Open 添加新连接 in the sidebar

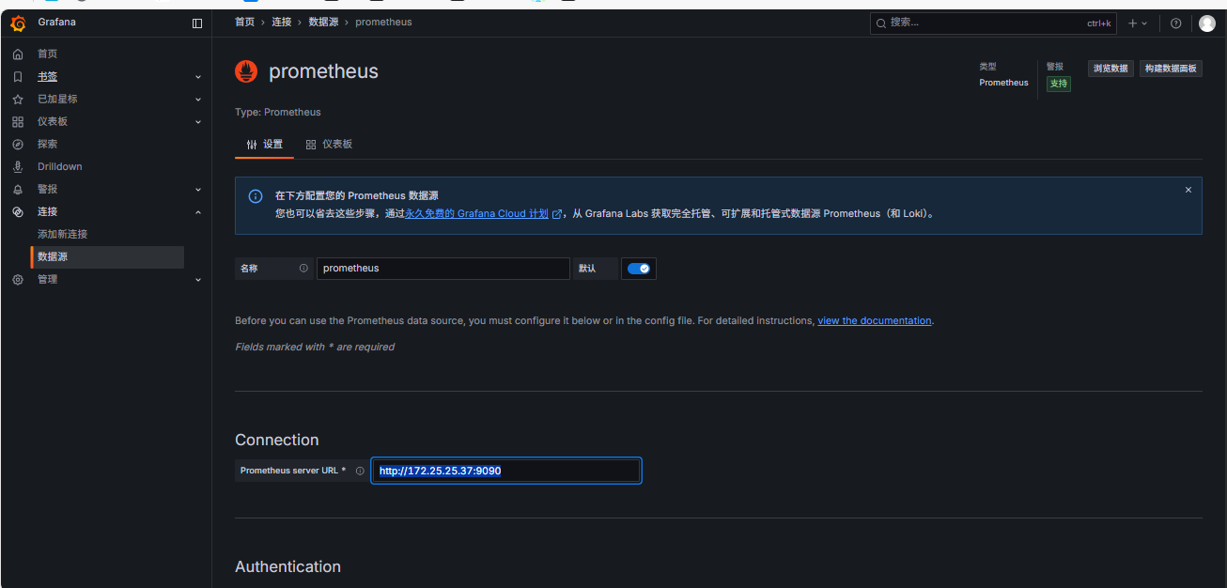tap(62, 234)
